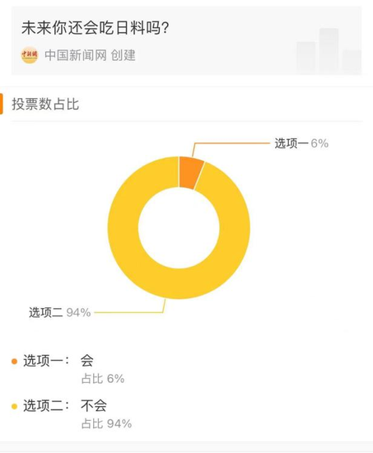Select the 不会 option in legend
The height and width of the screenshot is (453, 373).
(x=94, y=405)
